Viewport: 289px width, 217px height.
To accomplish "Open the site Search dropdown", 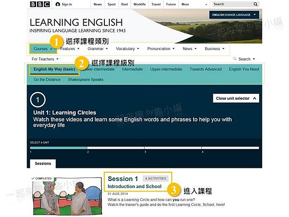I will coord(247,59).
